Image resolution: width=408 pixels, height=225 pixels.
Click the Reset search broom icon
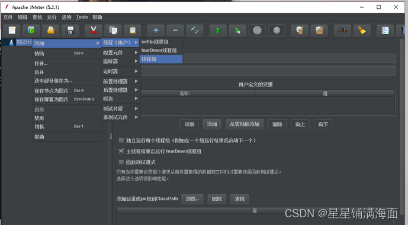362,30
